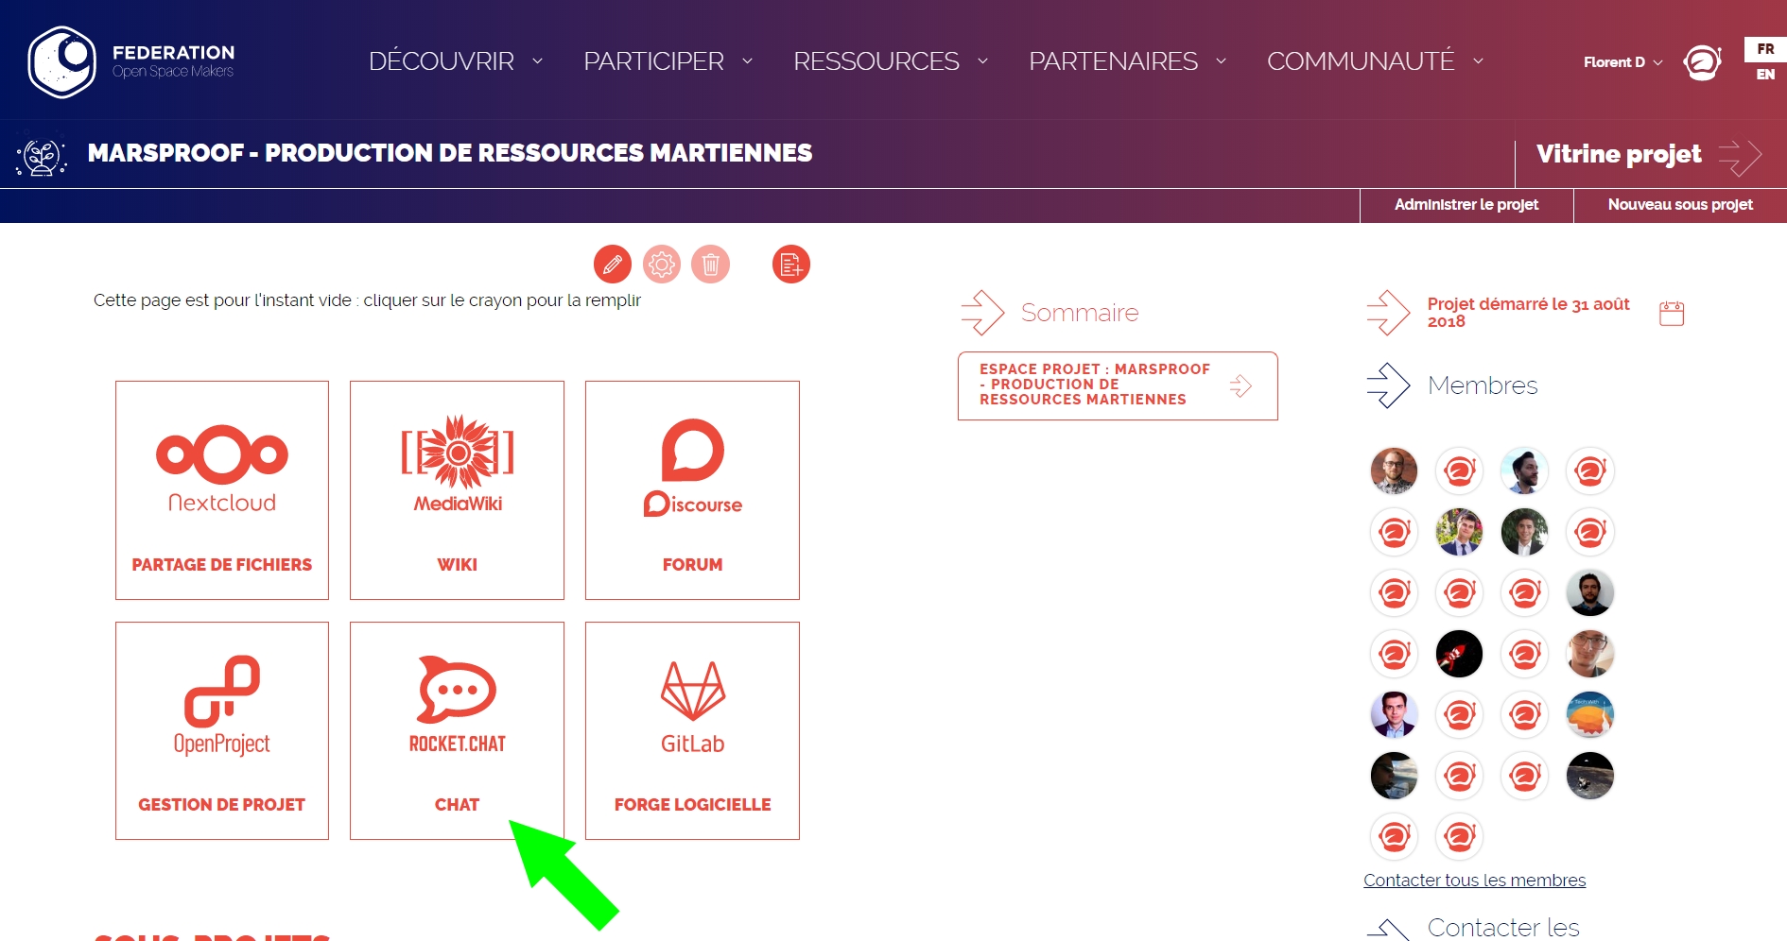Open Florent D user dropdown
Screen dimensions: 1787x941
point(1622,62)
